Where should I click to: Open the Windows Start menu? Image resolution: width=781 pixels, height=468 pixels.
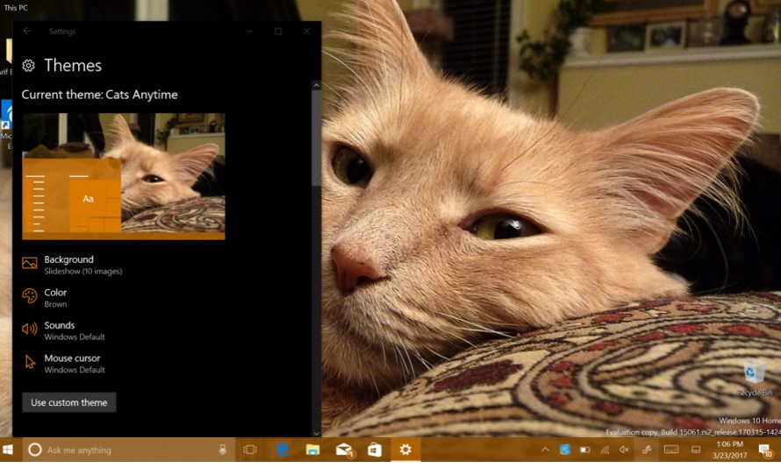[x=9, y=450]
